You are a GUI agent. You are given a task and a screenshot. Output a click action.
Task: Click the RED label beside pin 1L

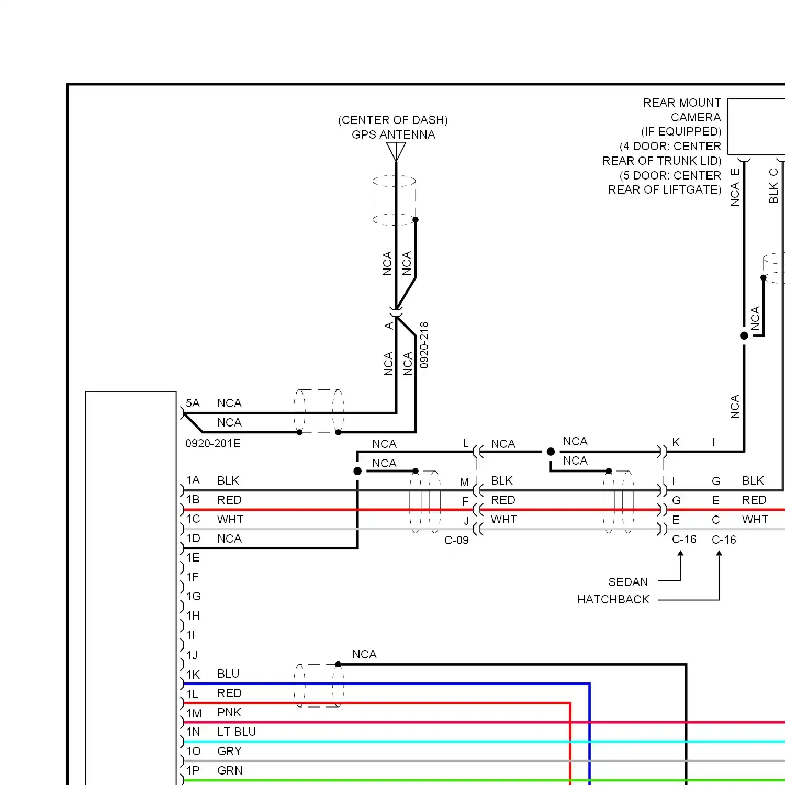click(x=229, y=693)
